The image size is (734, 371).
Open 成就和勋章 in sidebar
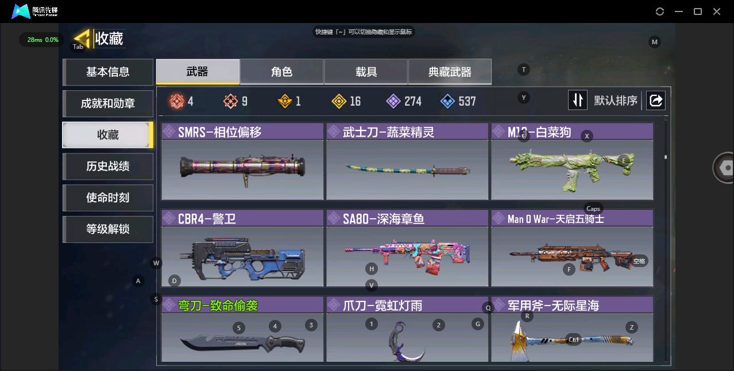(108, 103)
